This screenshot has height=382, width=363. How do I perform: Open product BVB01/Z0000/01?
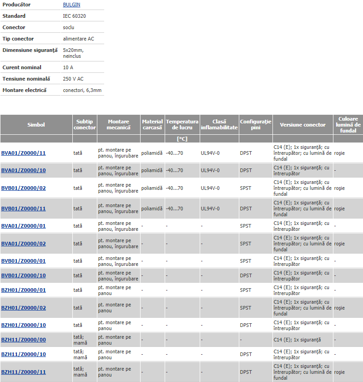click(x=23, y=261)
